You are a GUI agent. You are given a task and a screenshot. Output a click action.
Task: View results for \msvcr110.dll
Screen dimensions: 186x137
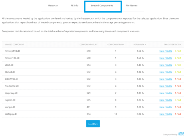(165, 58)
